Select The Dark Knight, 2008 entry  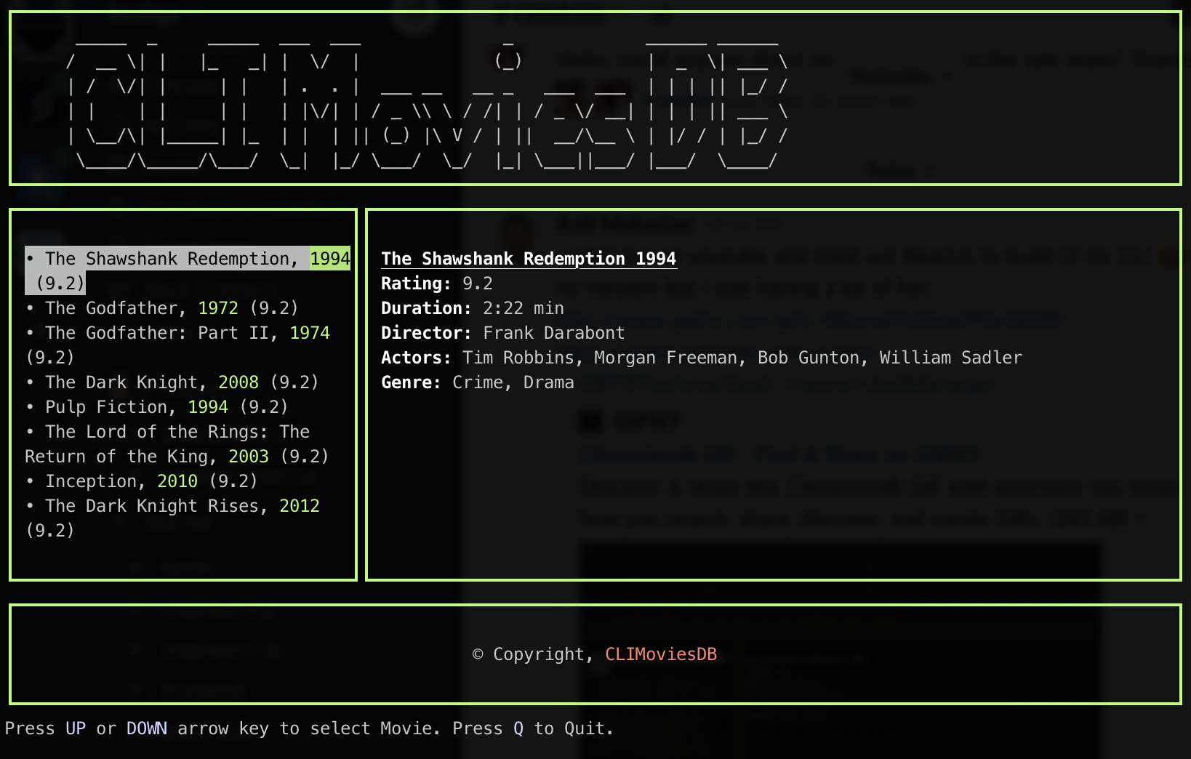tap(172, 382)
